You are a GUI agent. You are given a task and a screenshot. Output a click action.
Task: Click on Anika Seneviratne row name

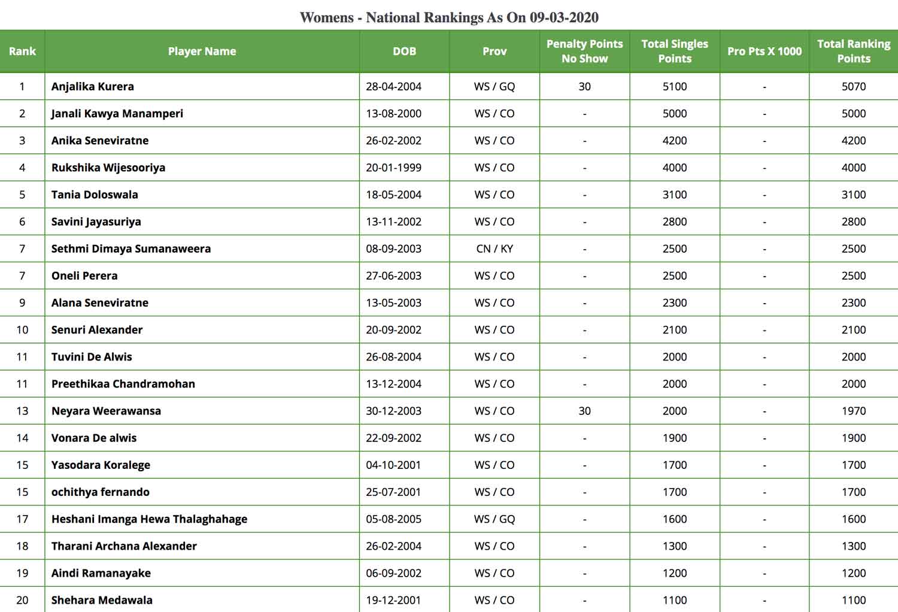[100, 141]
